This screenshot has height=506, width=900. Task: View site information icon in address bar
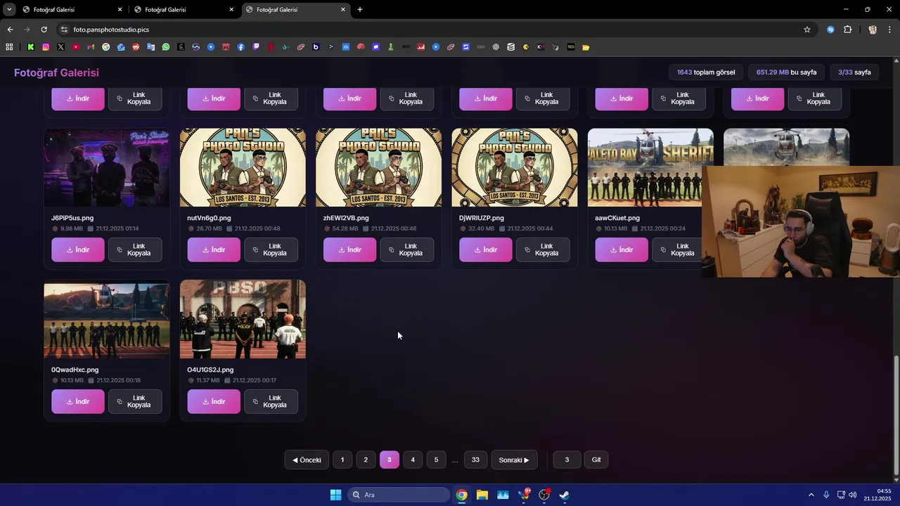(x=64, y=30)
